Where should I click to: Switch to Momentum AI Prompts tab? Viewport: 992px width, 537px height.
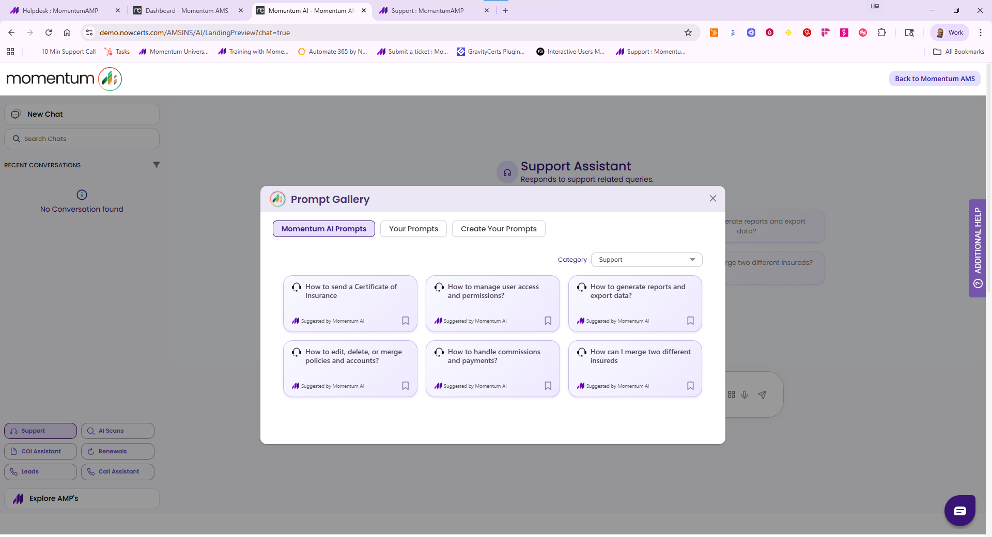pyautogui.click(x=324, y=229)
